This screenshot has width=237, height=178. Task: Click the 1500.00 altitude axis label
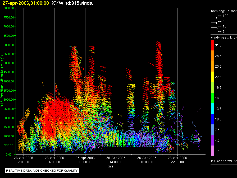tap(9, 127)
